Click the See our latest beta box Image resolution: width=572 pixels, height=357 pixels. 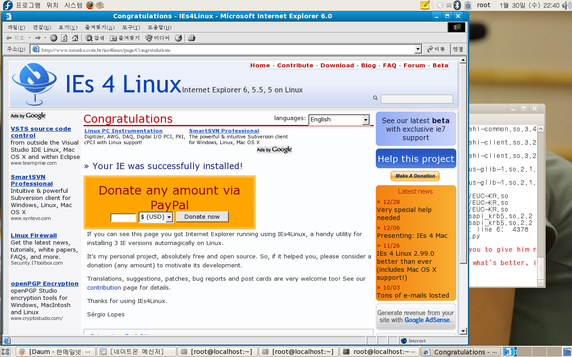(x=416, y=129)
